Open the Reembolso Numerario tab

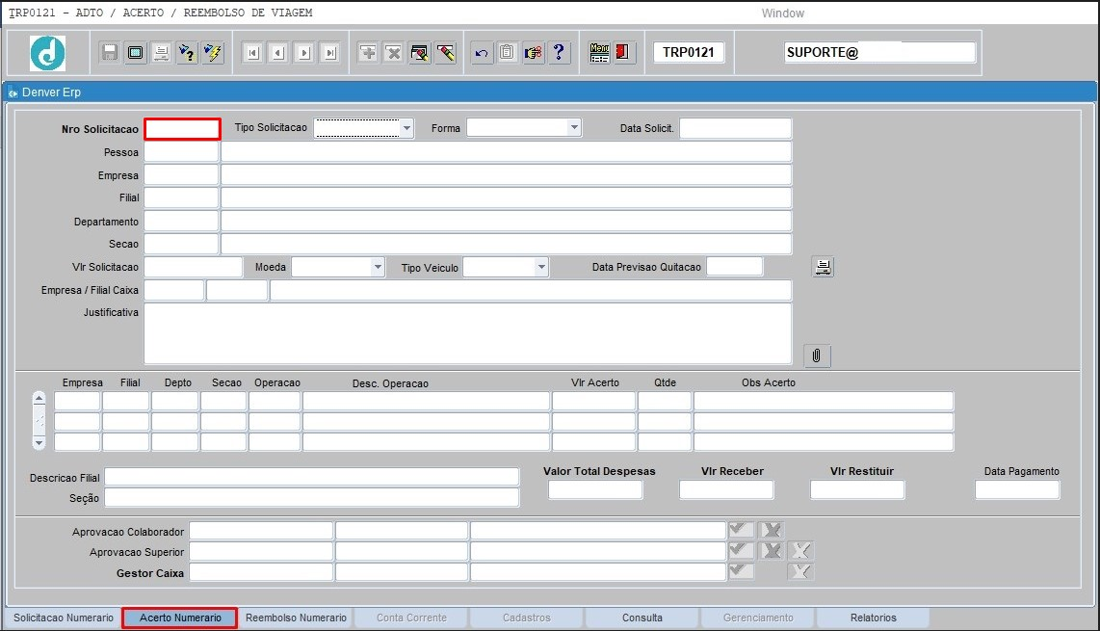(296, 618)
